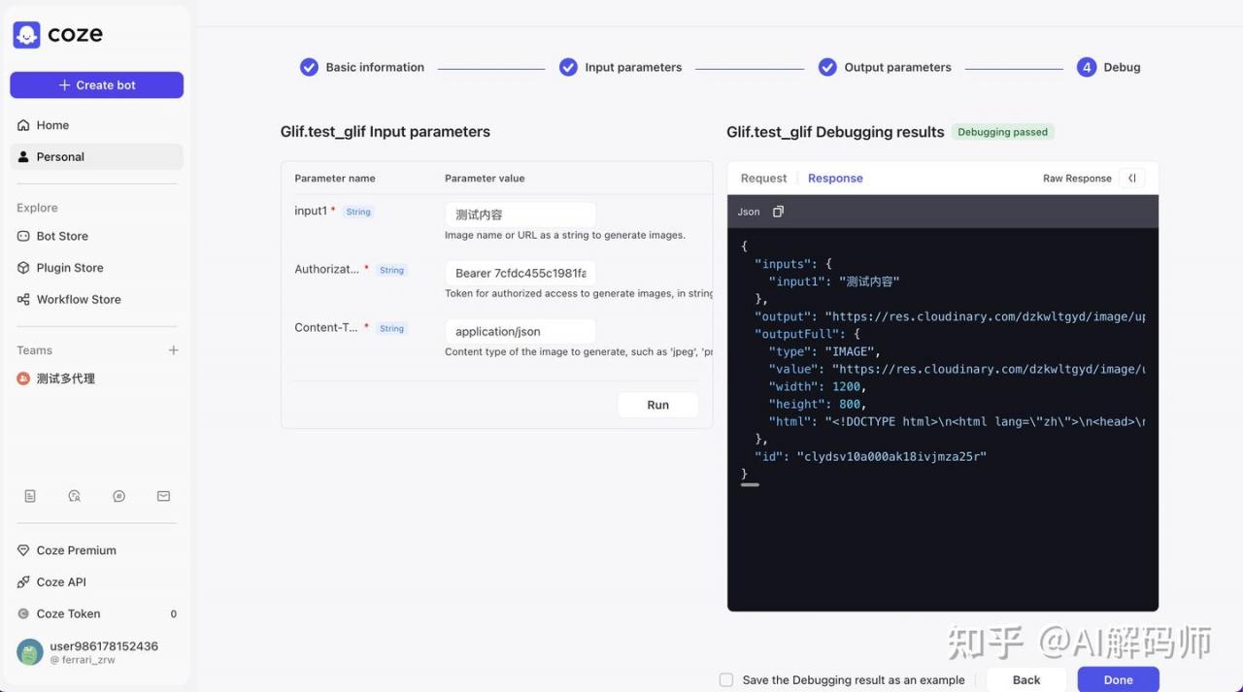Click the String tag beside input1

point(358,212)
